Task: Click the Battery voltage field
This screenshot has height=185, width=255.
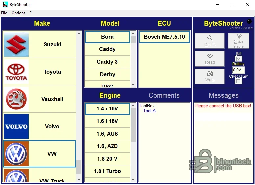Action: pos(239,70)
